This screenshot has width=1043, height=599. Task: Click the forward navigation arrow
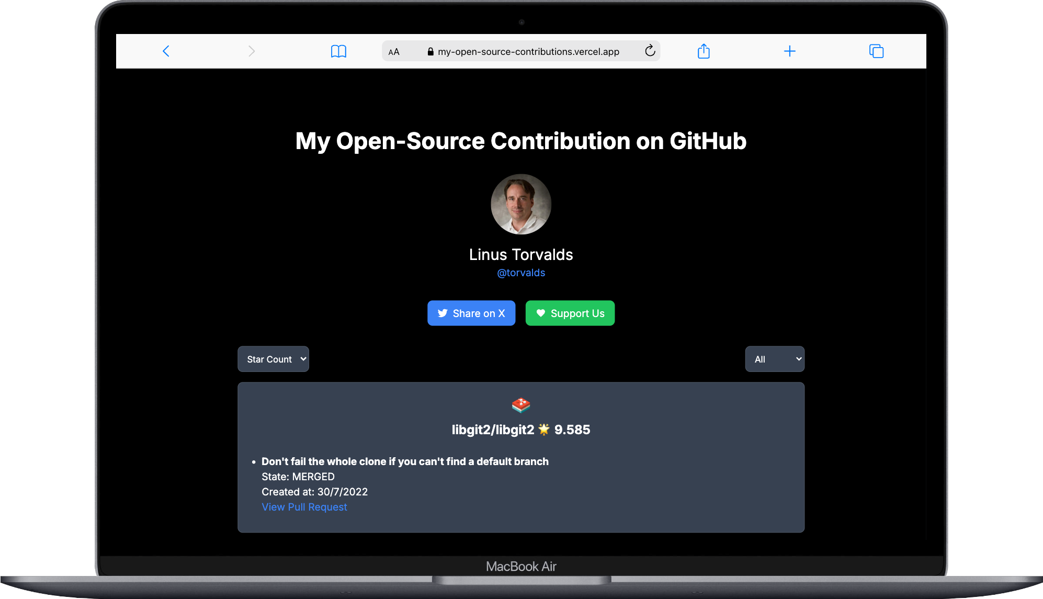252,51
